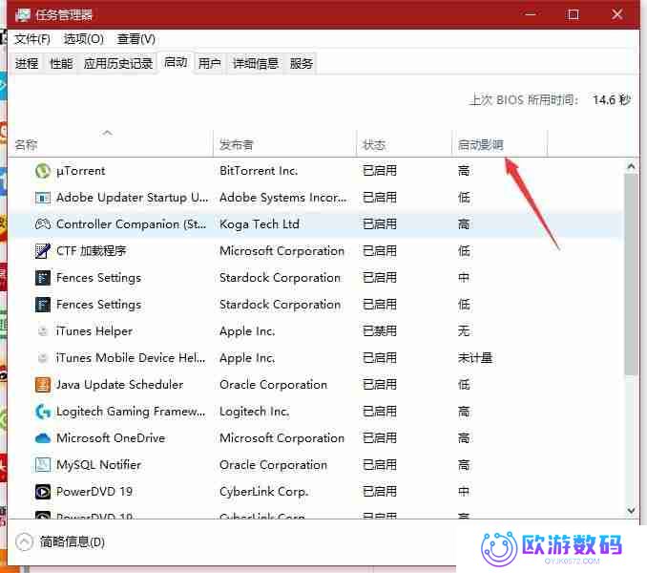The height and width of the screenshot is (573, 647).
Task: Switch to the 服务 tab
Action: tap(301, 64)
